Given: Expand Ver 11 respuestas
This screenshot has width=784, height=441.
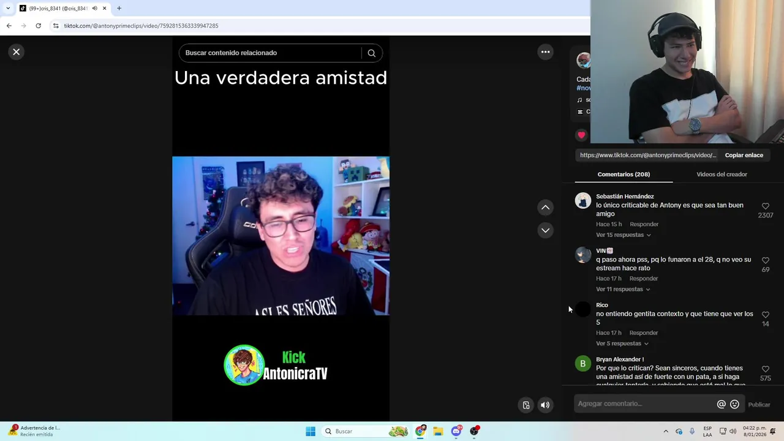Looking at the screenshot, I should tap(623, 289).
